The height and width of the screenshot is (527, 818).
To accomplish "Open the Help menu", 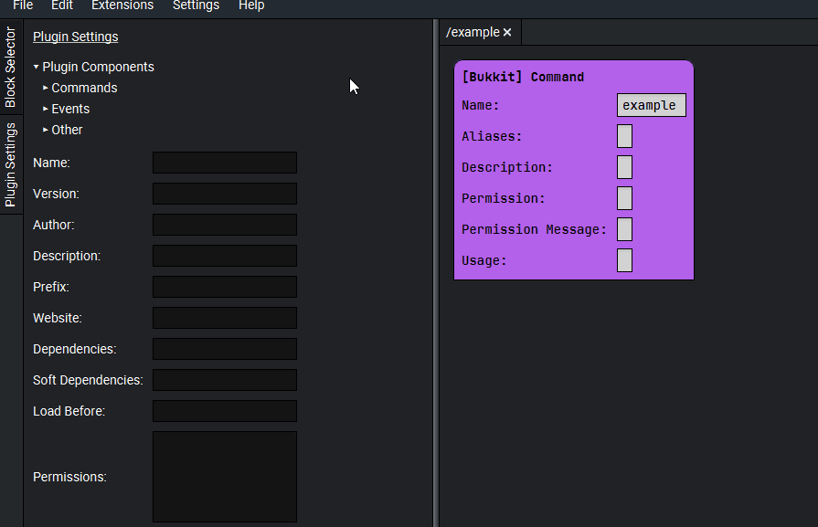I will 251,5.
